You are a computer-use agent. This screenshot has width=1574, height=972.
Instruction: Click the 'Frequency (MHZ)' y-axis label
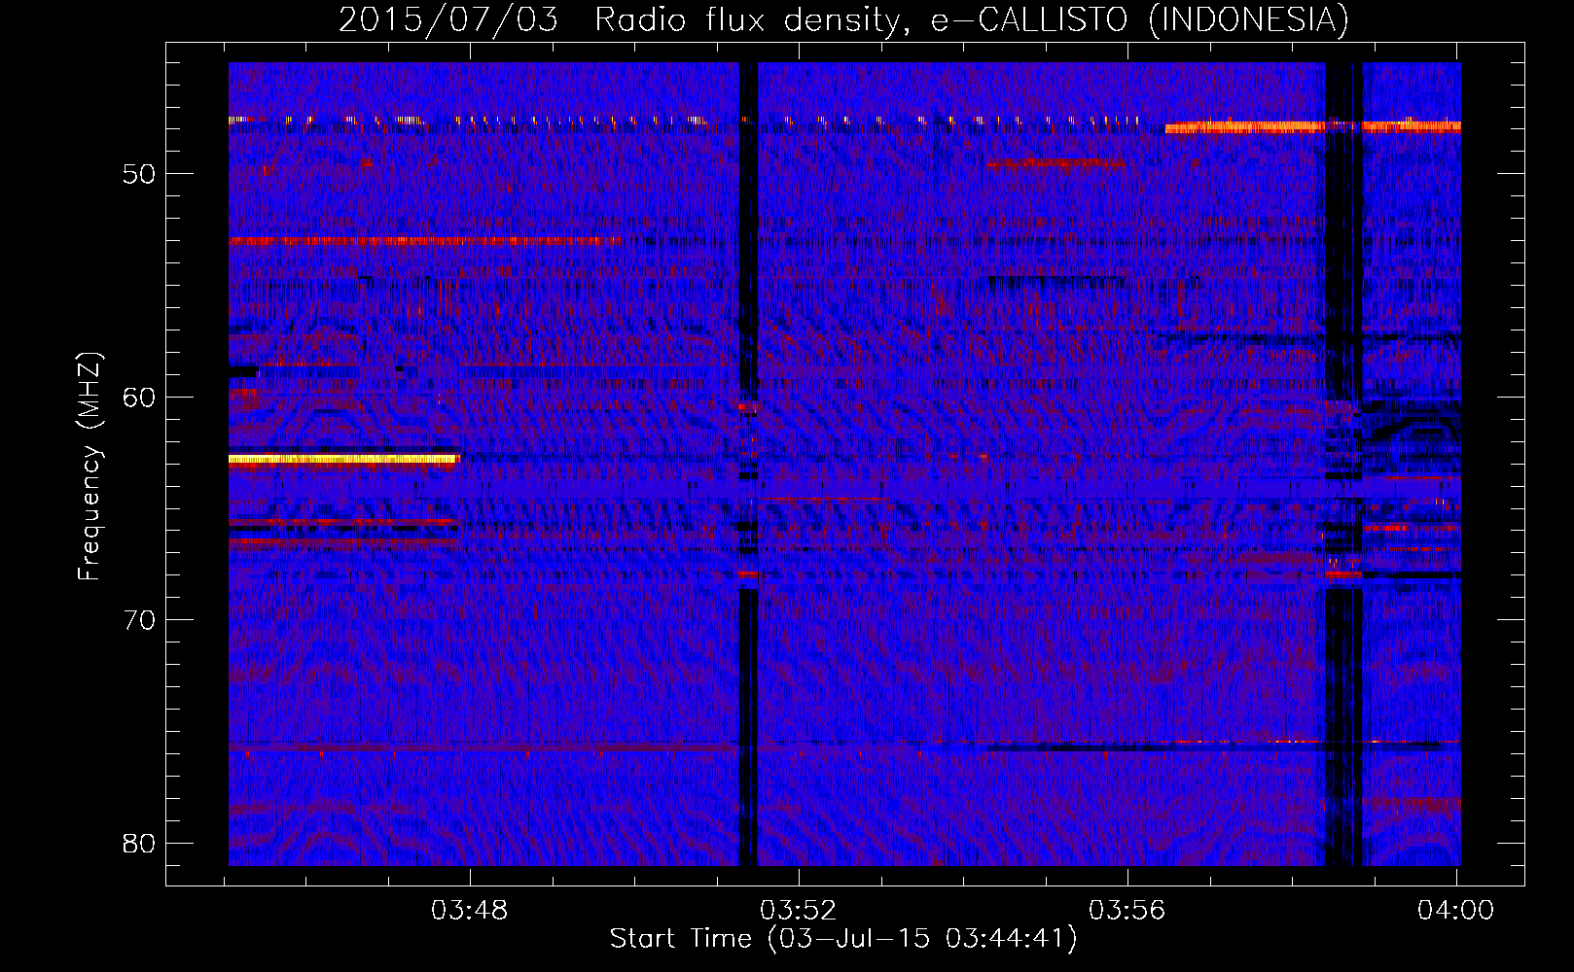(x=89, y=467)
